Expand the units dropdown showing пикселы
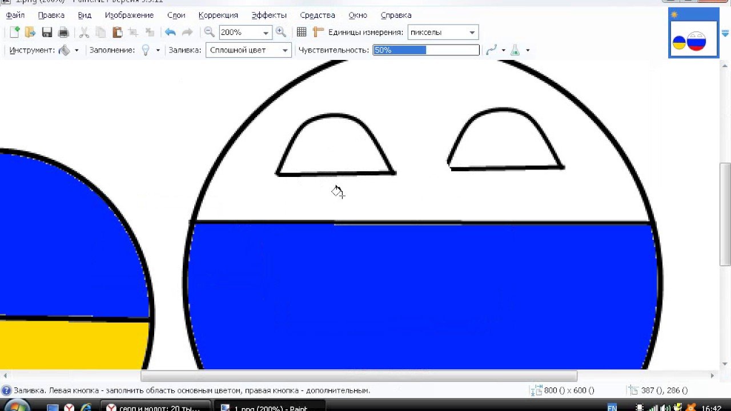Viewport: 731px width, 411px height. click(x=471, y=33)
